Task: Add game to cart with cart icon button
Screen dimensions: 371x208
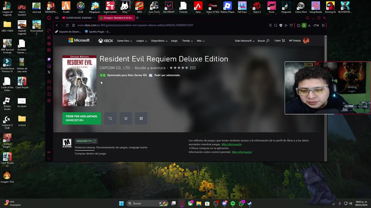Action: pos(126,118)
